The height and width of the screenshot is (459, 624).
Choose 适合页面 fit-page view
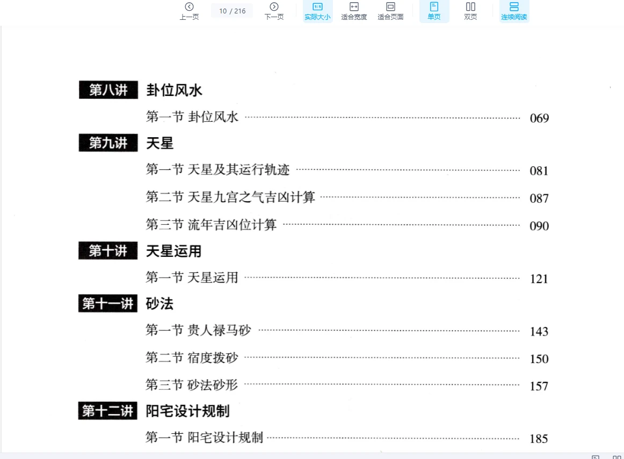pos(390,11)
